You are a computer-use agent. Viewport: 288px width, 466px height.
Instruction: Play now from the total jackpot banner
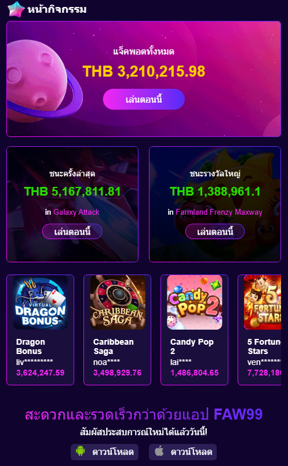tap(144, 99)
